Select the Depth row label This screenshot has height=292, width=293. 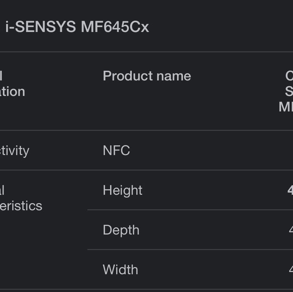coord(121,230)
